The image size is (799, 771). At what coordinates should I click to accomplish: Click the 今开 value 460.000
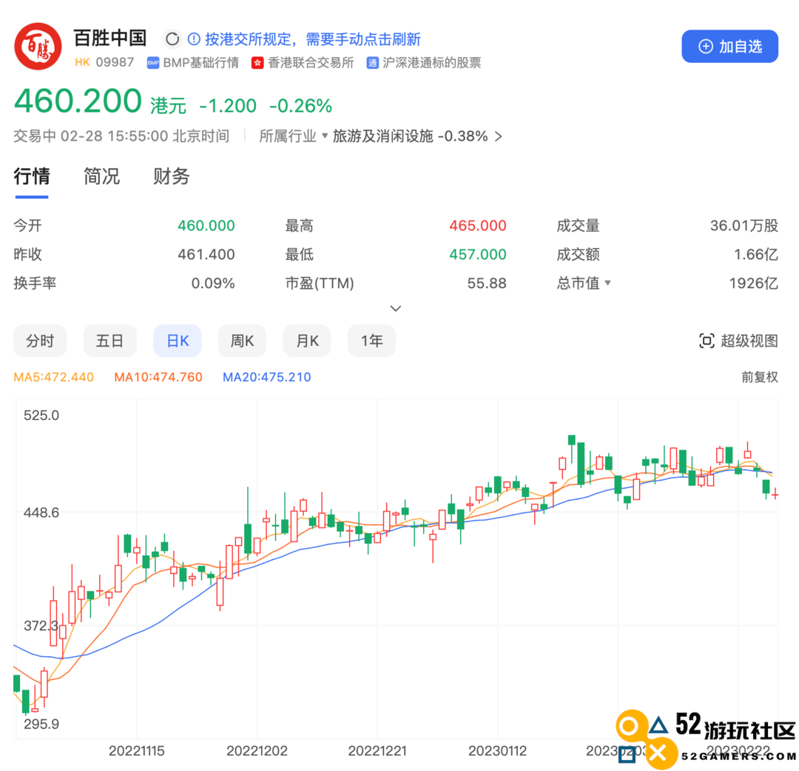pyautogui.click(x=206, y=226)
